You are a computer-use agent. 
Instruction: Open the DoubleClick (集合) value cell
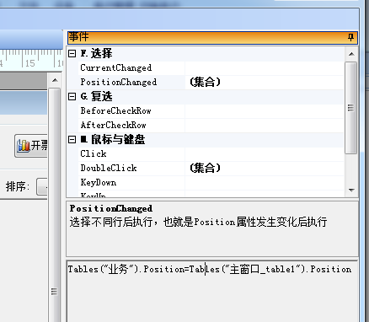pos(264,168)
